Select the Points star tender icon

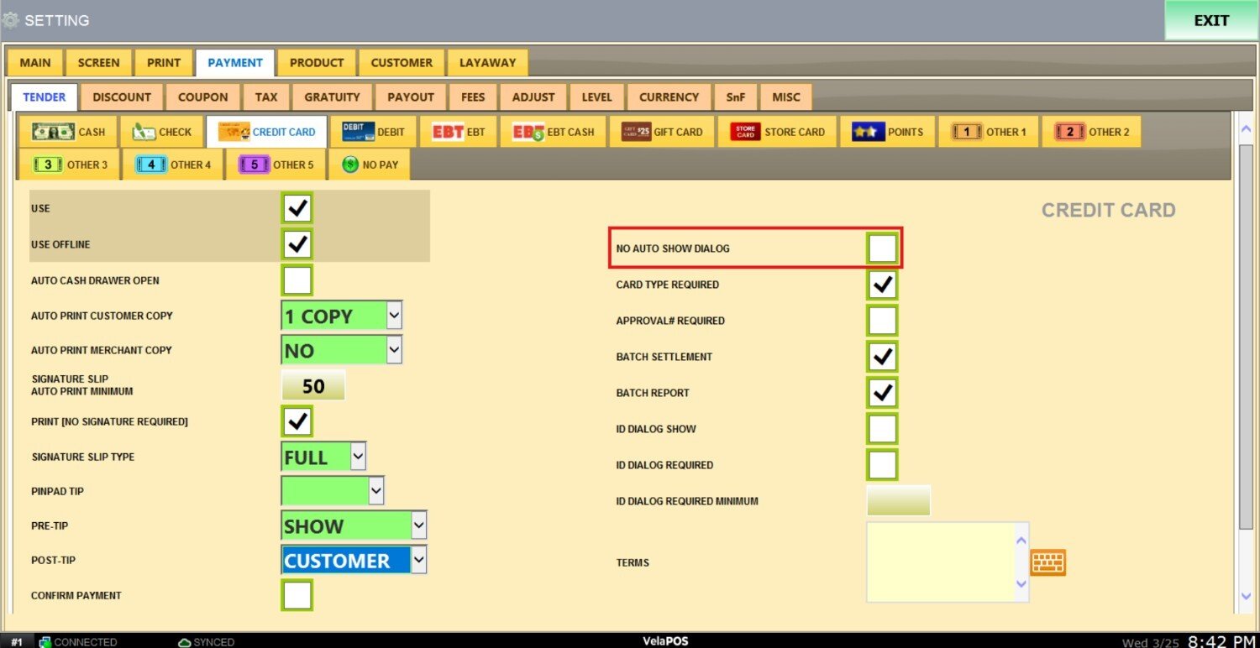click(x=868, y=132)
